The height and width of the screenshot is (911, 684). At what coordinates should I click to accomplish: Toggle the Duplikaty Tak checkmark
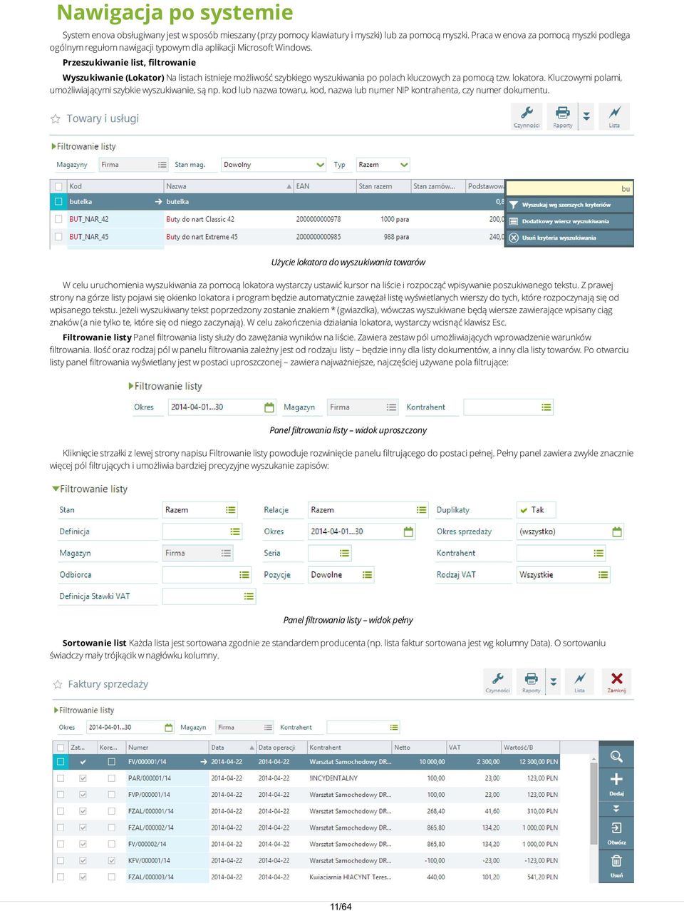(x=524, y=510)
